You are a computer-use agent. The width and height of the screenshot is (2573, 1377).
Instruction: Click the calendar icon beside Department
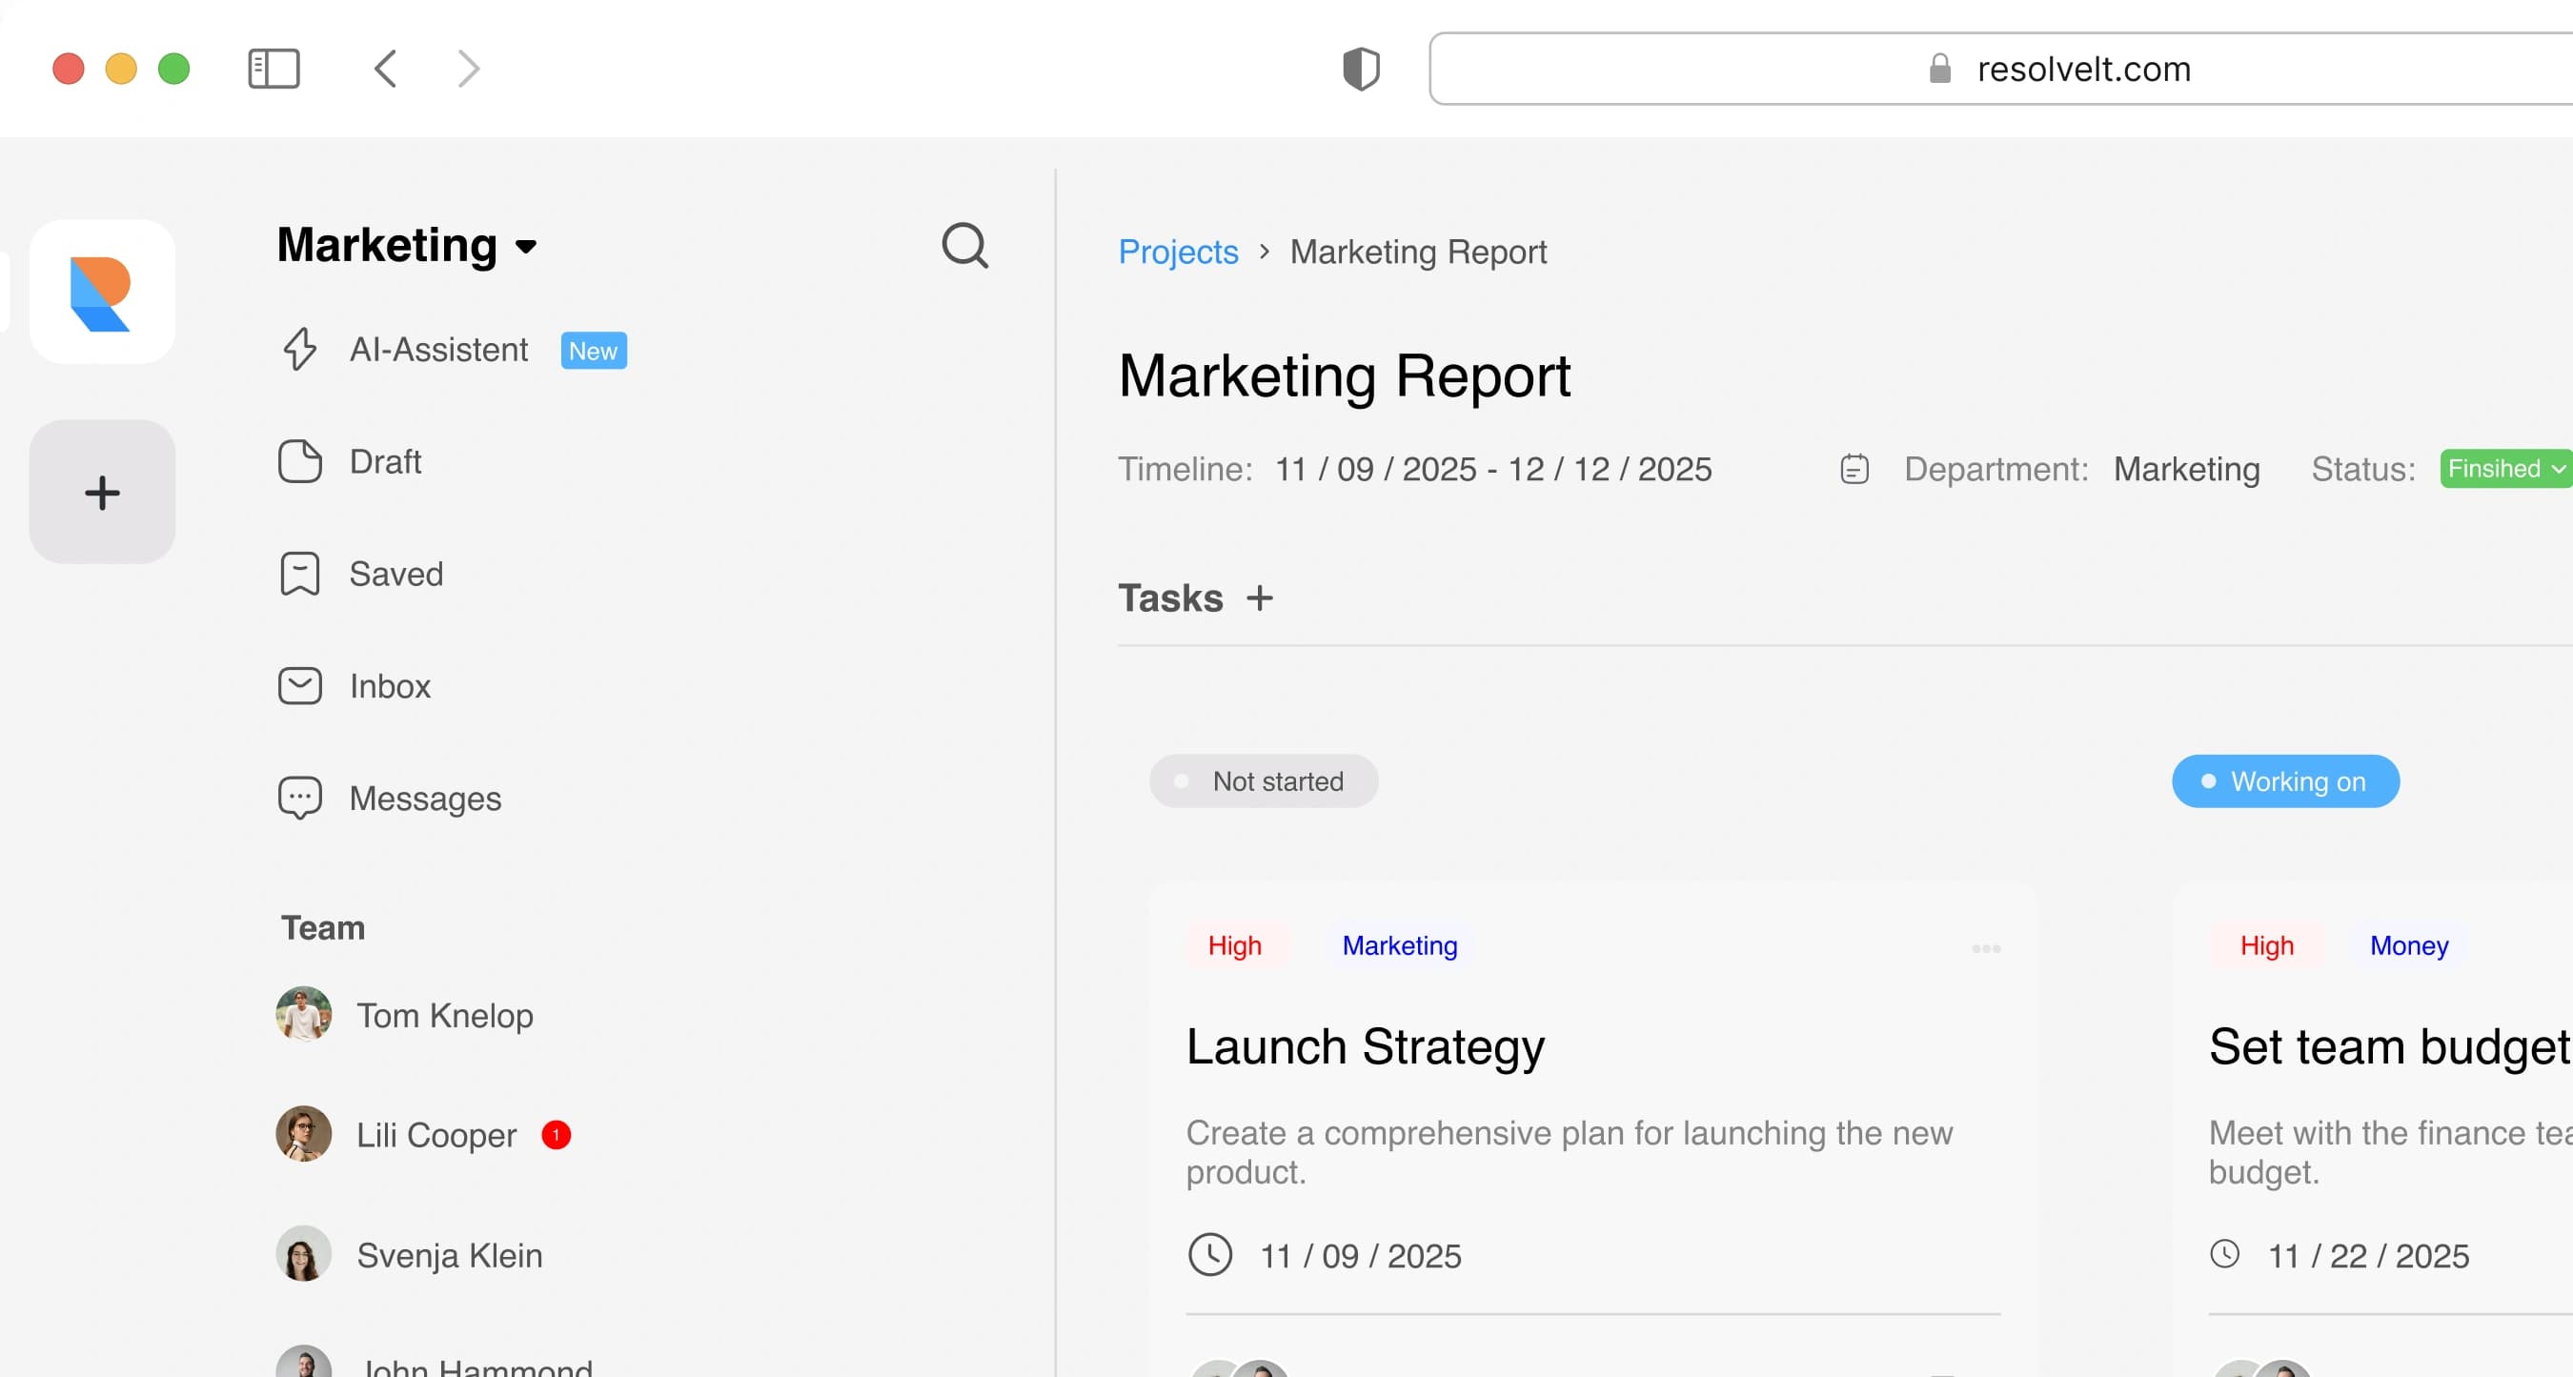(1854, 469)
